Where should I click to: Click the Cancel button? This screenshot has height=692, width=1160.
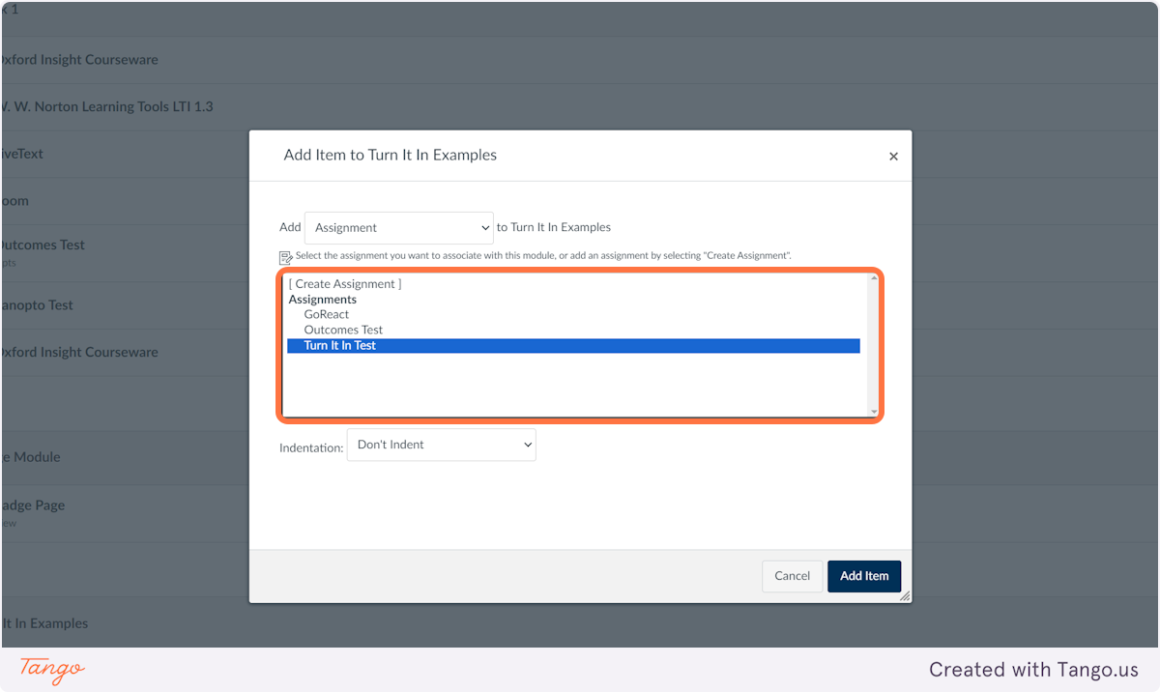[x=792, y=576]
